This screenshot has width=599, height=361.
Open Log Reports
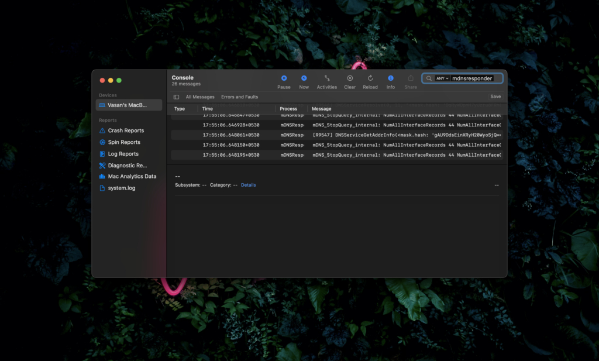pyautogui.click(x=123, y=153)
